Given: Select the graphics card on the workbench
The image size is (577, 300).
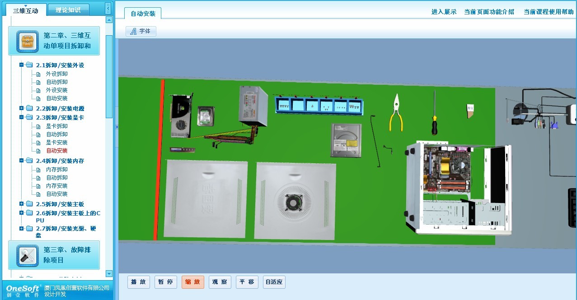Looking at the screenshot, I should tap(181, 115).
